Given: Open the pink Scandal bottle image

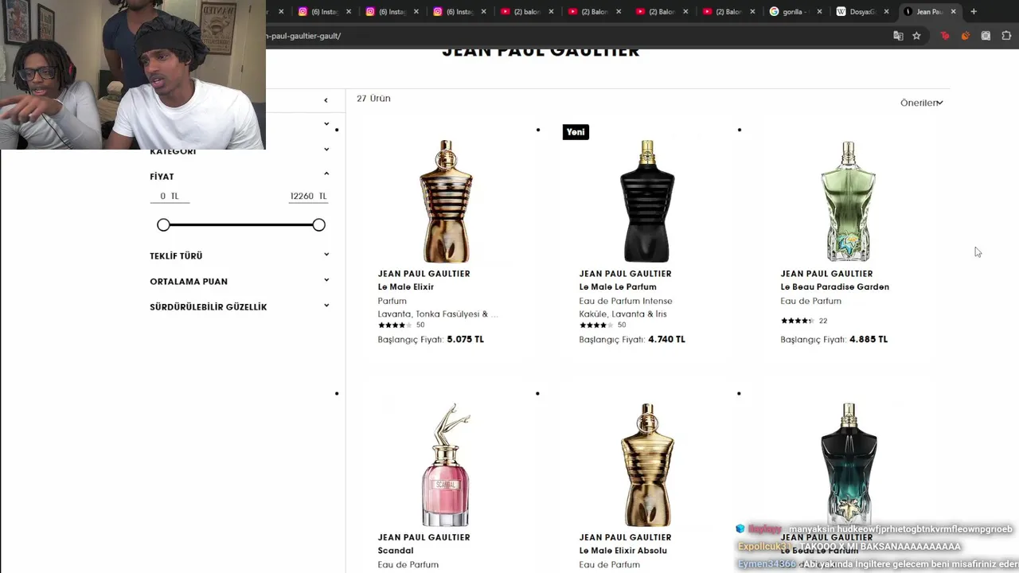Looking at the screenshot, I should click(x=446, y=465).
